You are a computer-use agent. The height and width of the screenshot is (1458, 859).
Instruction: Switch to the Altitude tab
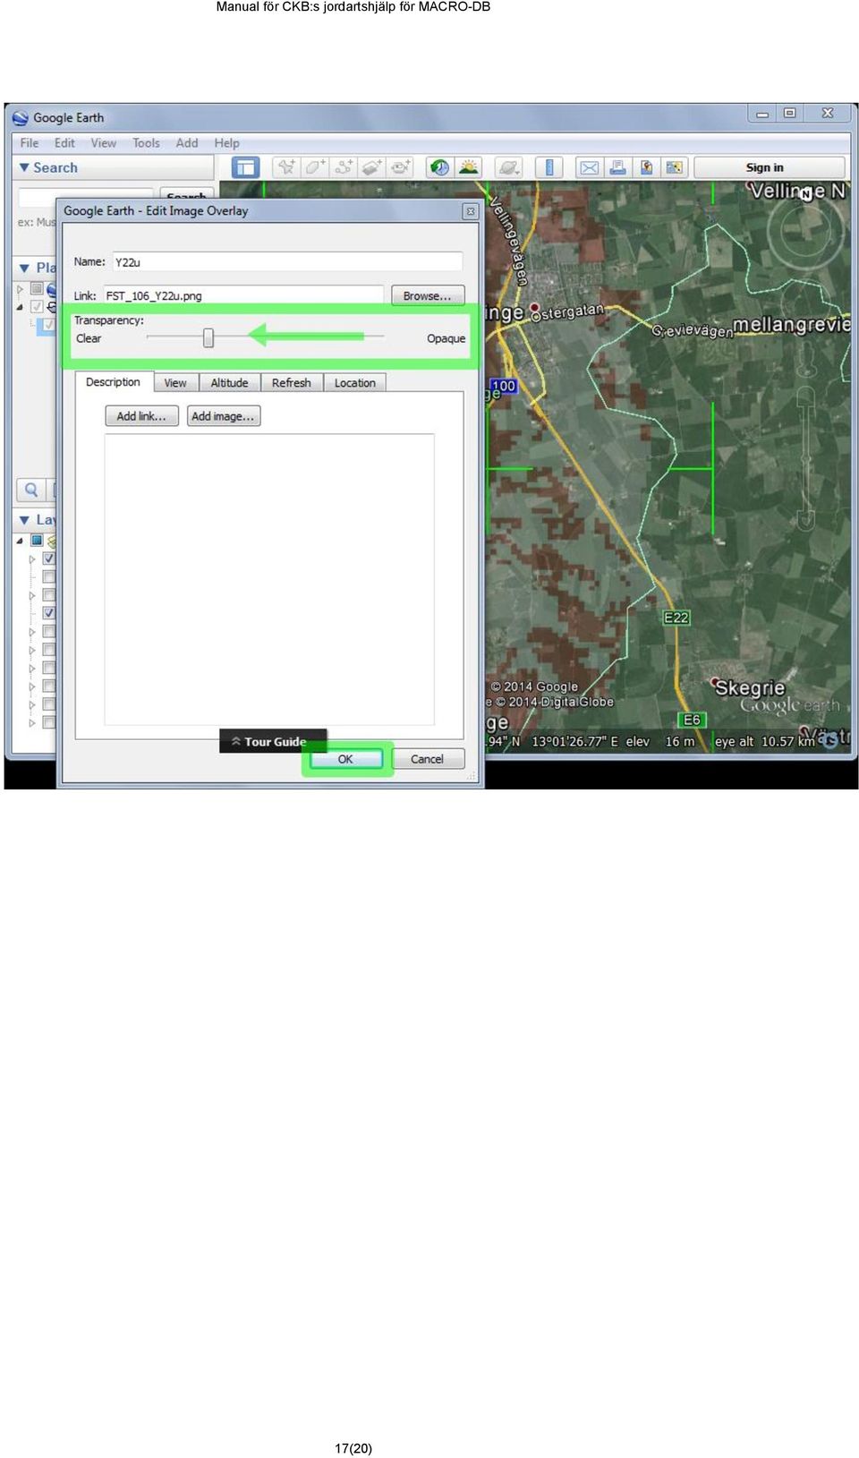point(229,383)
